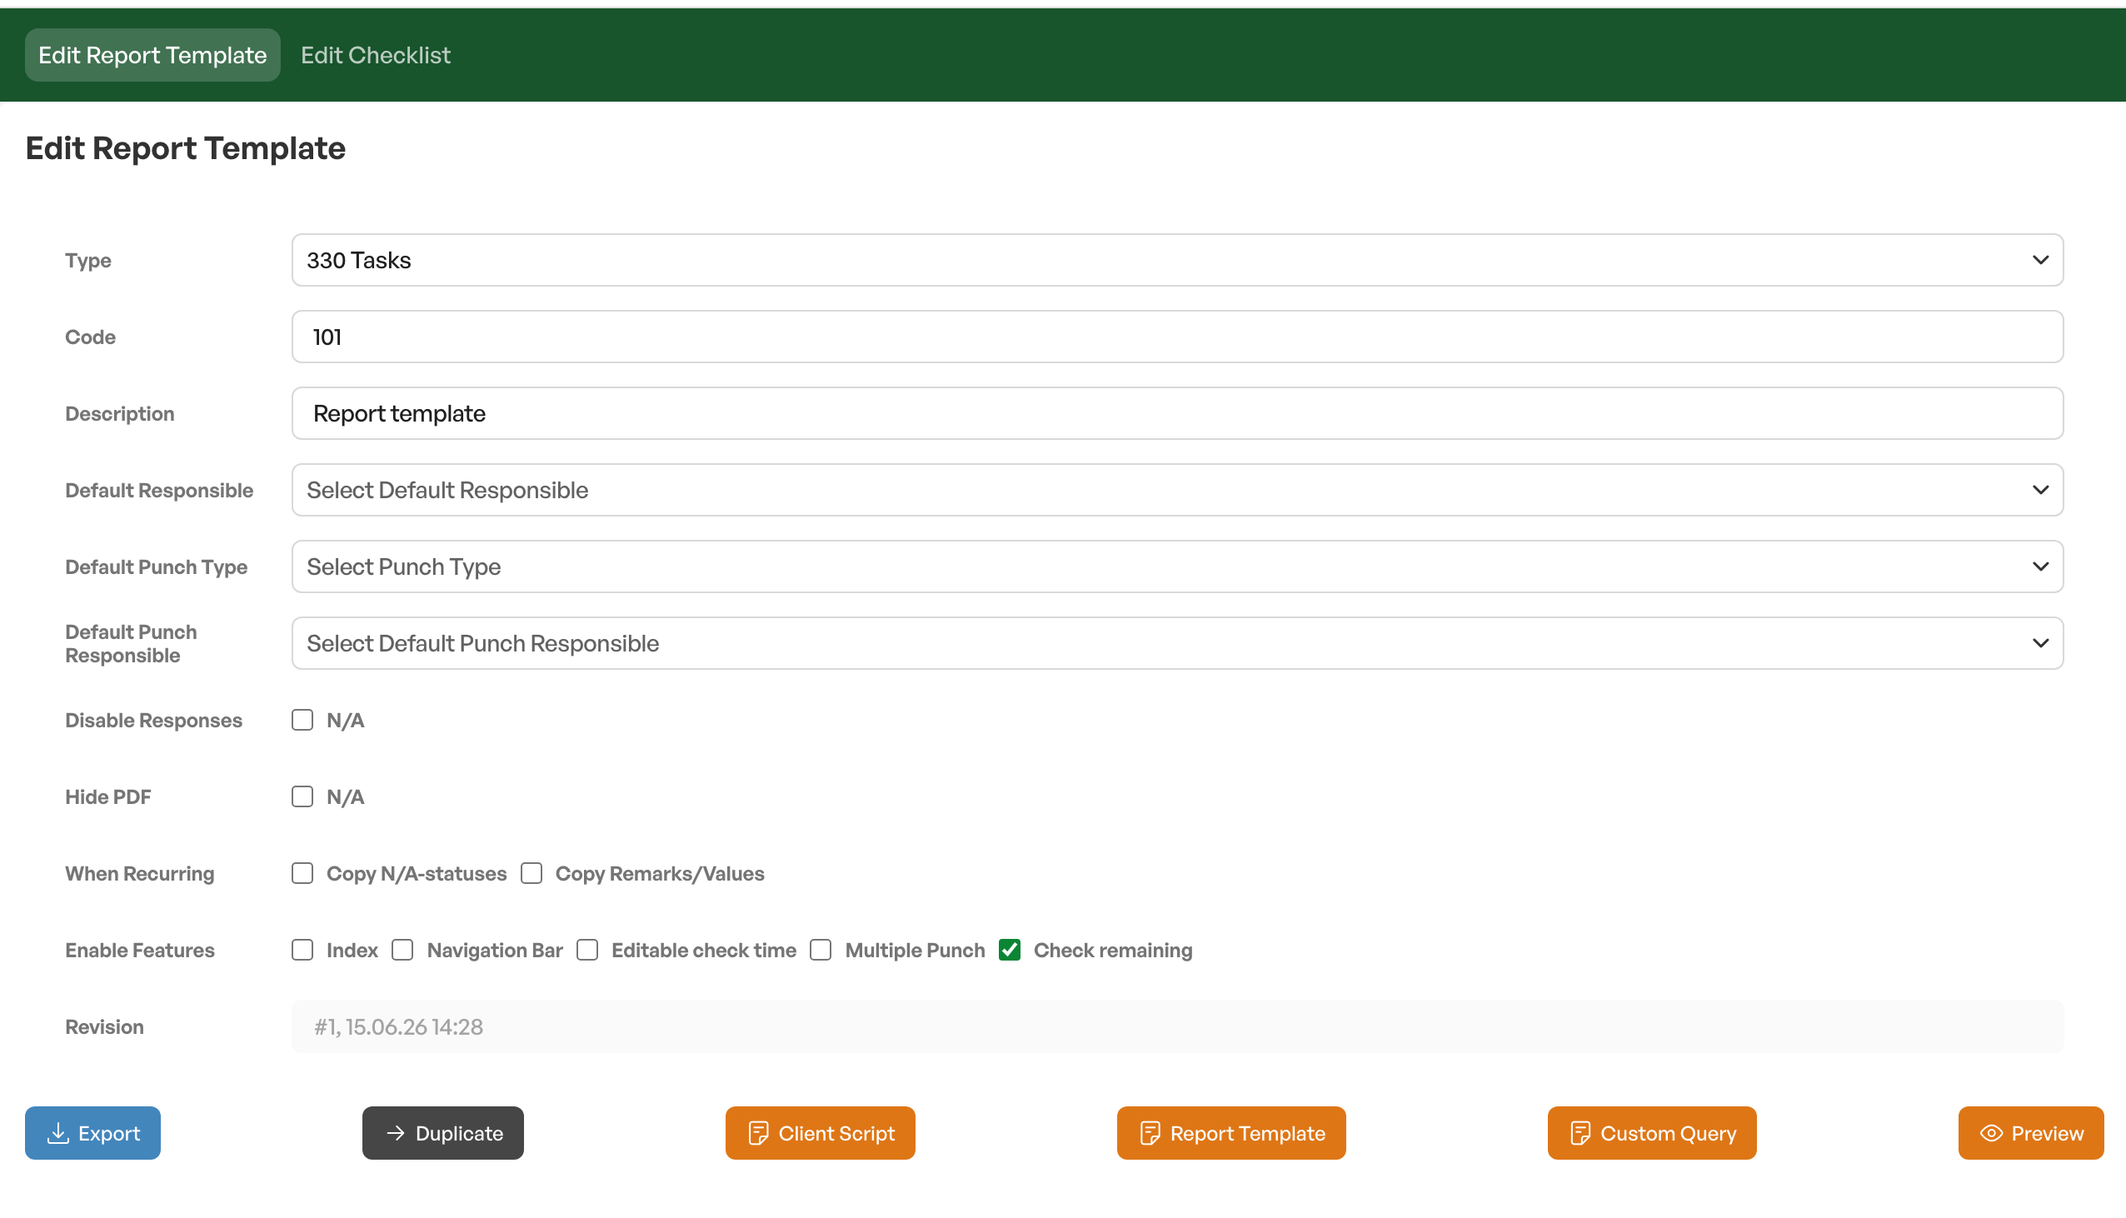Click the Multiple Punch label text
The image size is (2126, 1218).
[915, 951]
